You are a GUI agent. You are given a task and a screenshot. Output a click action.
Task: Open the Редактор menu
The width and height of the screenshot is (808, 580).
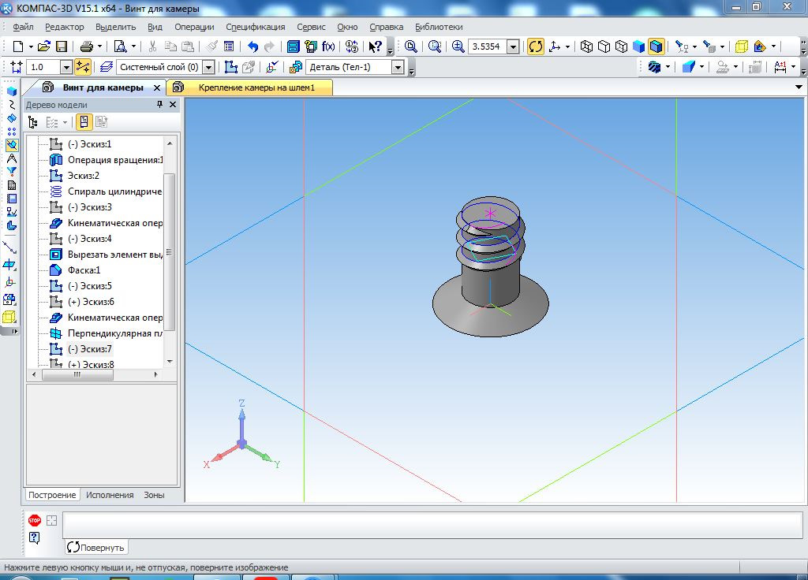pos(65,27)
